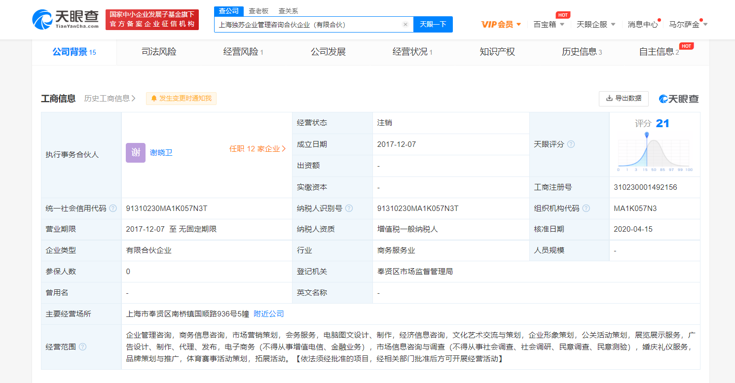This screenshot has height=383, width=735.
Task: Expand the 天眼企服 dropdown menu
Action: coord(596,24)
